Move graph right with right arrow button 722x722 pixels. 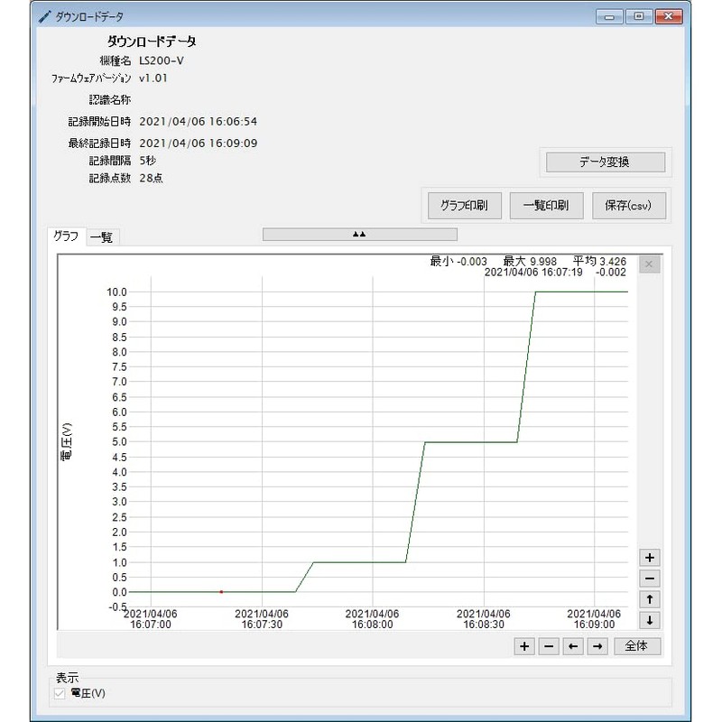597,646
